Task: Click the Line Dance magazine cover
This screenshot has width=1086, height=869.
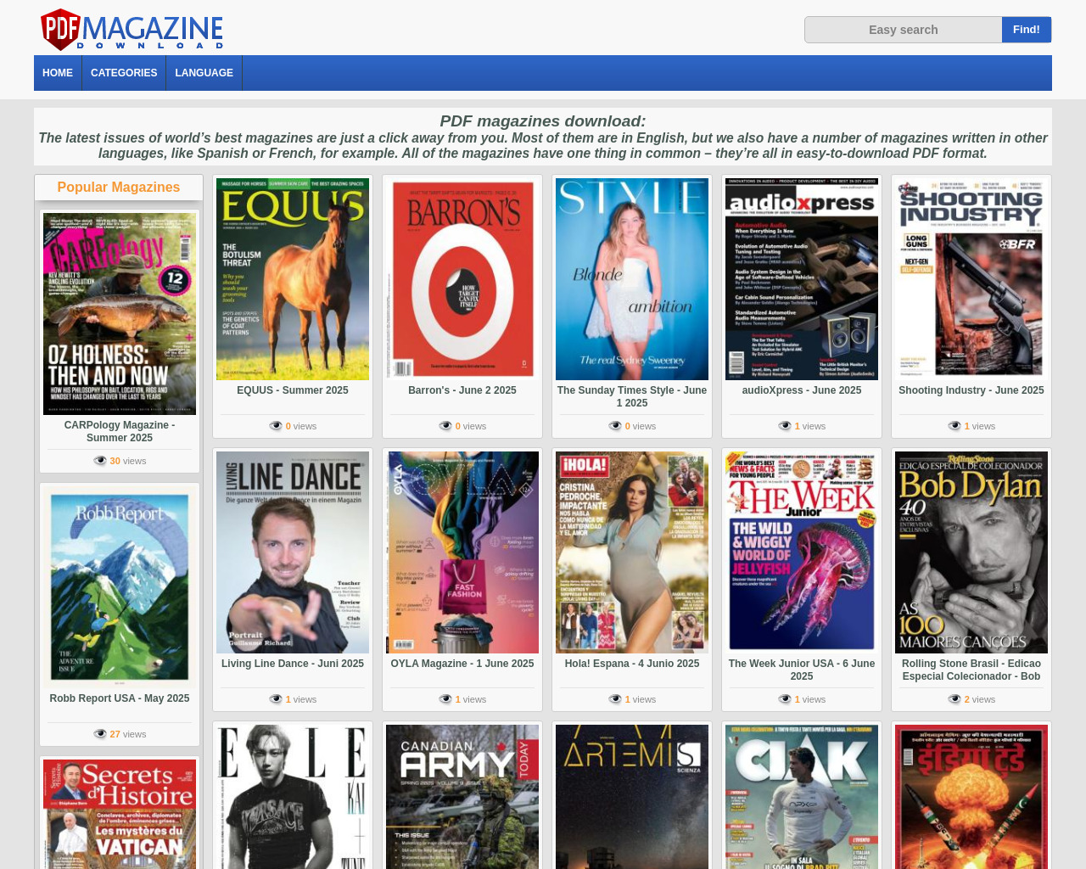Action: click(293, 552)
